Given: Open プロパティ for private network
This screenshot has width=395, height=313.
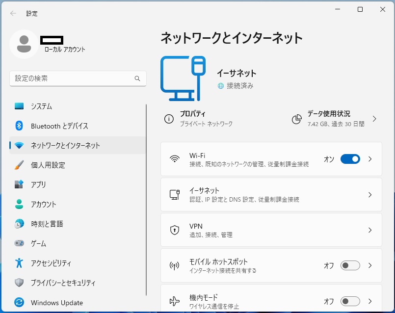Looking at the screenshot, I should 199,119.
